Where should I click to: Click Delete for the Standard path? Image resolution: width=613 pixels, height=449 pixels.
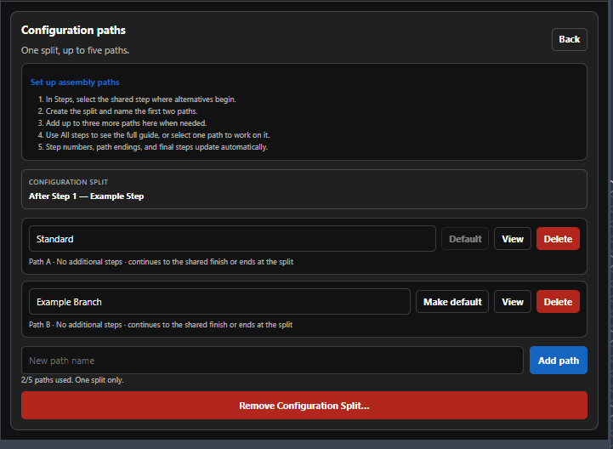[x=558, y=239]
